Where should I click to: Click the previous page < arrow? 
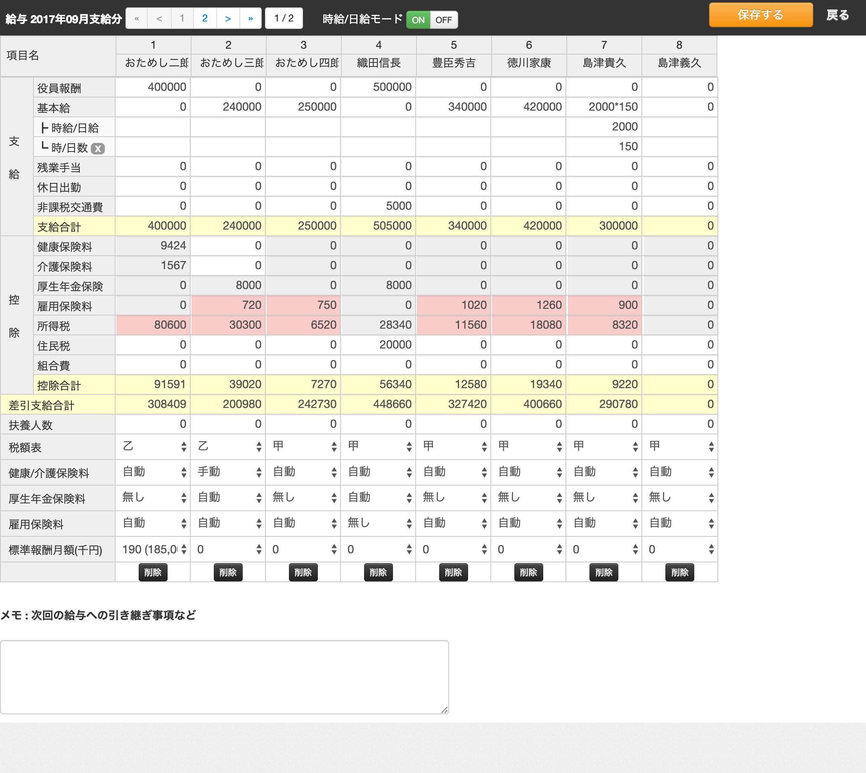pos(159,19)
